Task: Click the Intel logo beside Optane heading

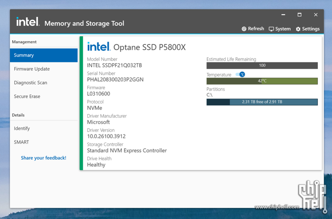Action: [99, 47]
